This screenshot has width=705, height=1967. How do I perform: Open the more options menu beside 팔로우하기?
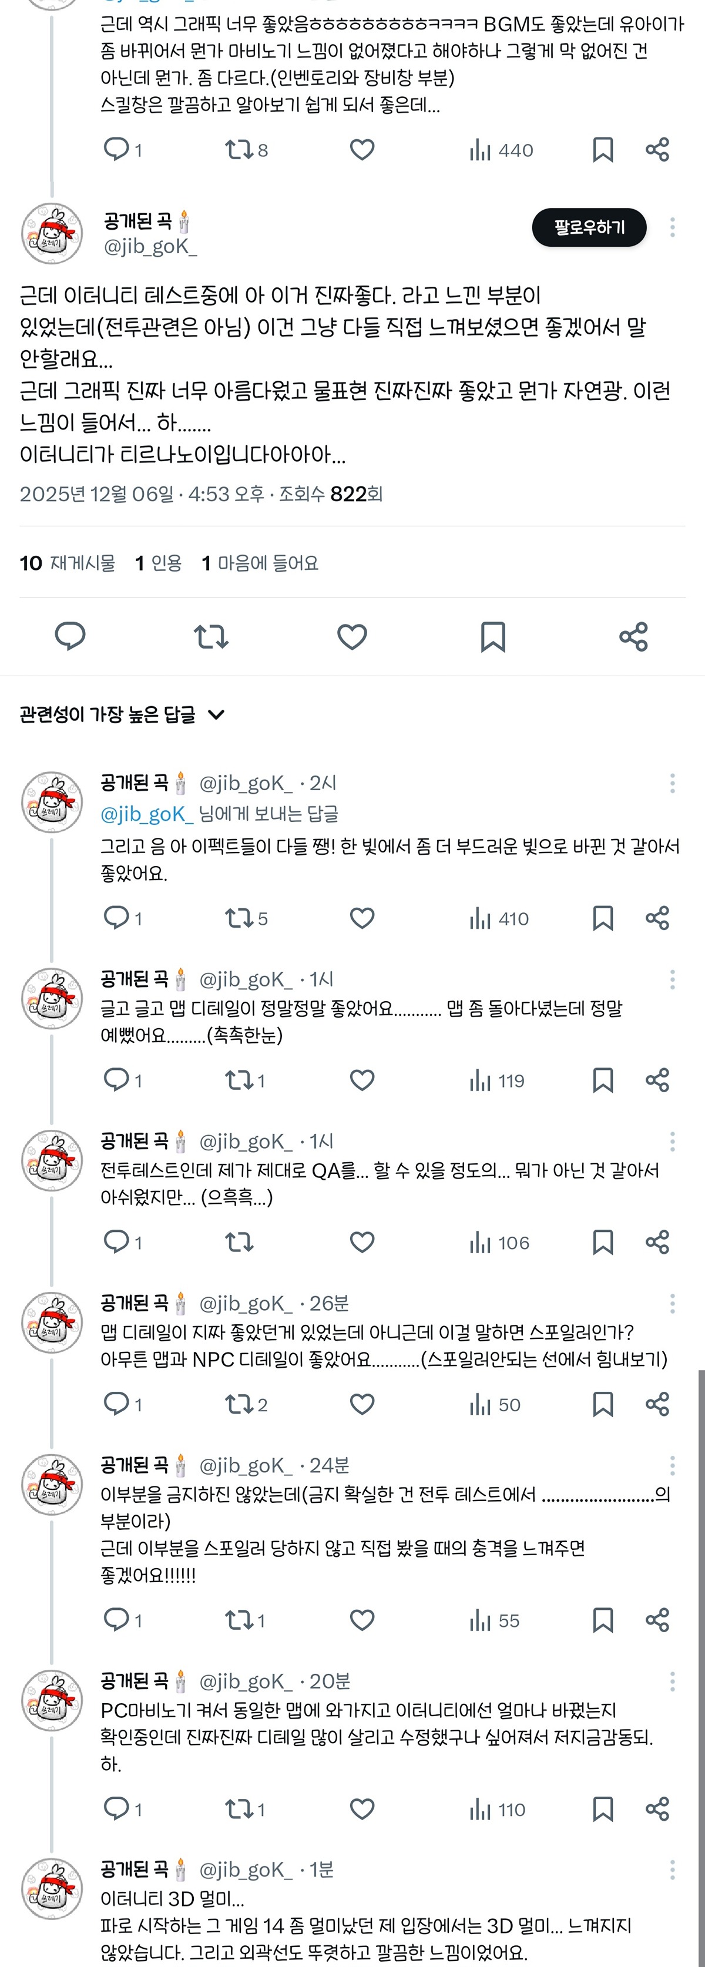[x=672, y=227]
